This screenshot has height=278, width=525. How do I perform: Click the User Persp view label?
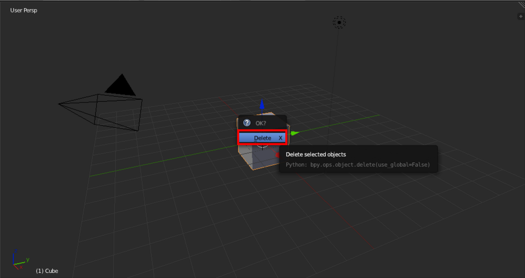tap(24, 10)
